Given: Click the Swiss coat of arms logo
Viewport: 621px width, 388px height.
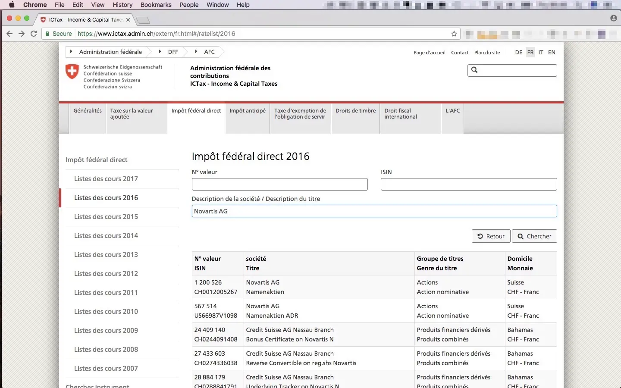Looking at the screenshot, I should coord(72,72).
